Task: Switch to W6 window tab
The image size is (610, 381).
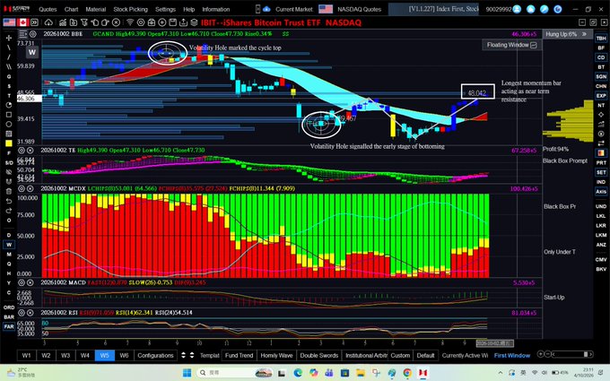Action: coord(124,355)
